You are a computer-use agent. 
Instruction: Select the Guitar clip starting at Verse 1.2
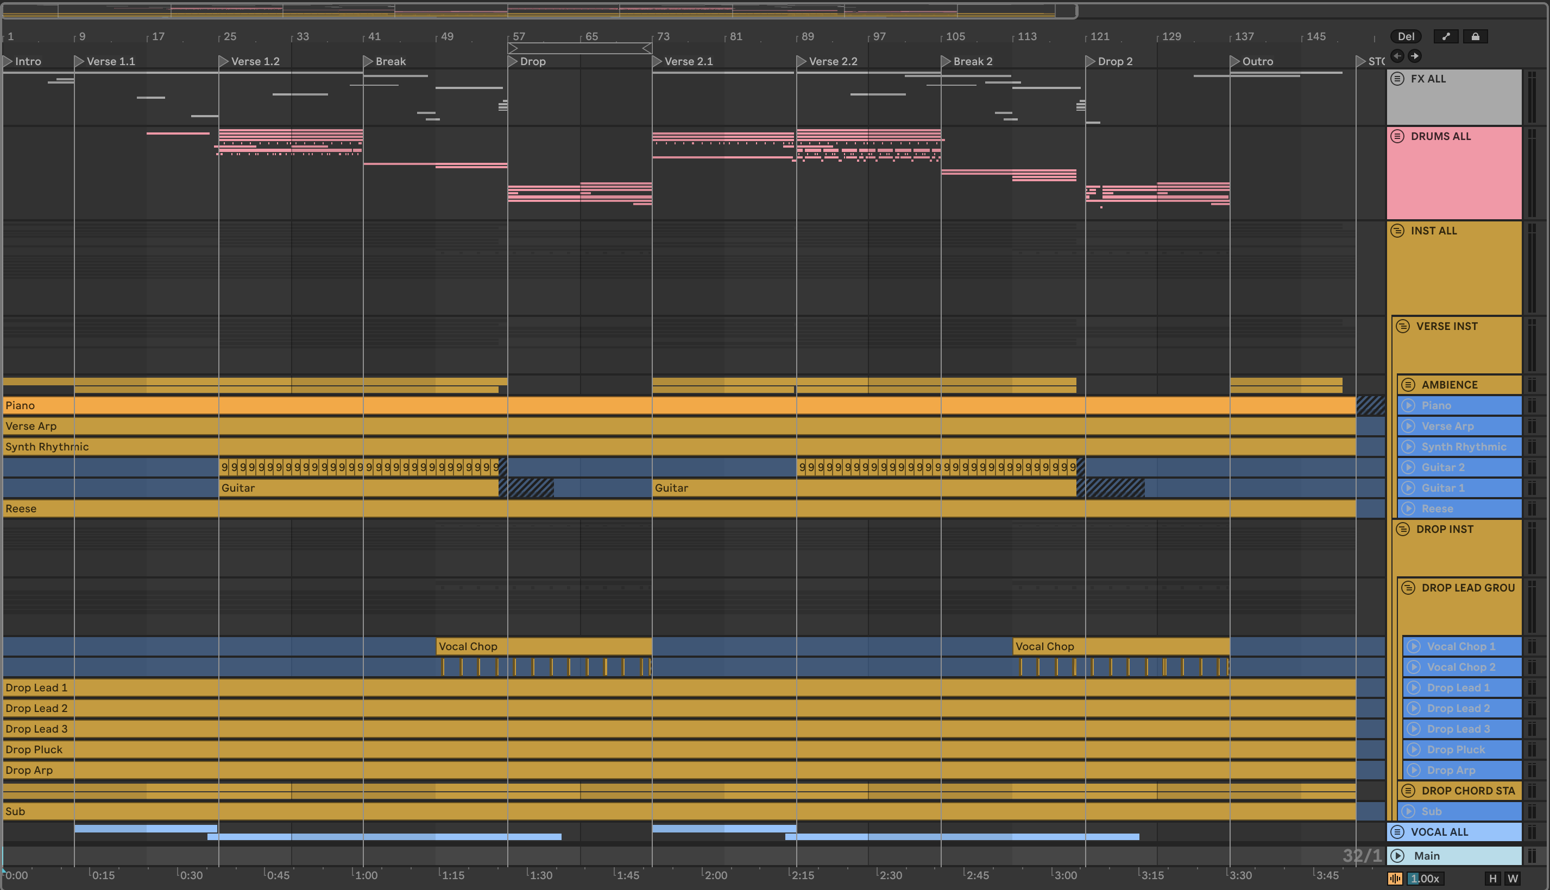(358, 488)
